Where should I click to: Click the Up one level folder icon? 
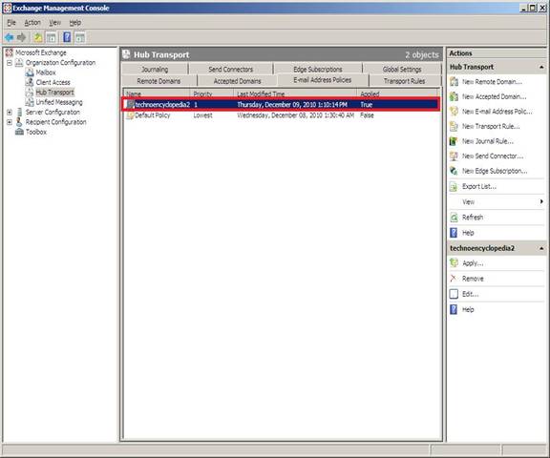[38, 37]
